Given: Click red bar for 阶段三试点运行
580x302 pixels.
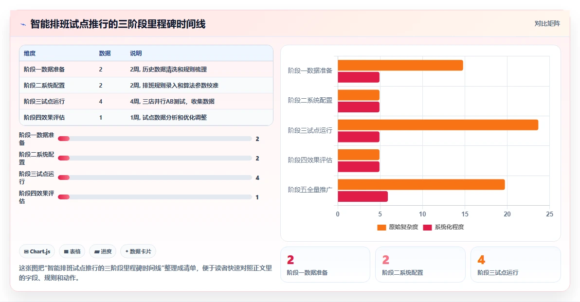Looking at the screenshot, I should [x=359, y=137].
